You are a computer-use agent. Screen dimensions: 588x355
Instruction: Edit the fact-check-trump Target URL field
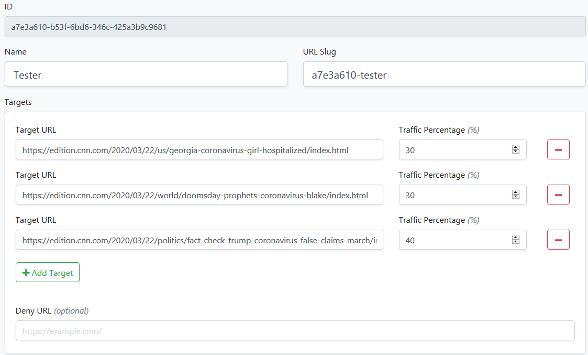199,240
